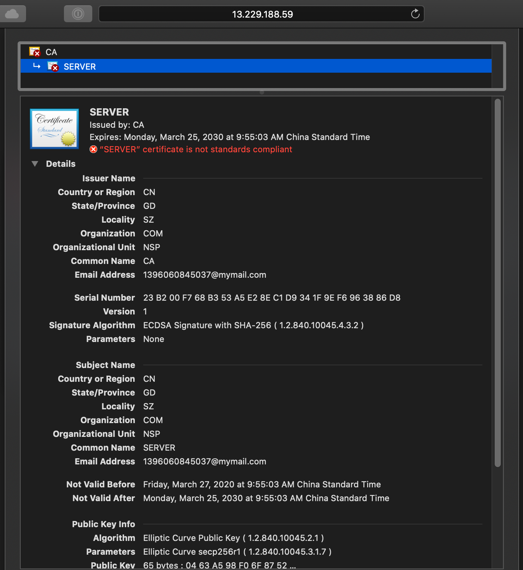Click the split divider handle below certificate list
This screenshot has height=570, width=523.
(262, 92)
